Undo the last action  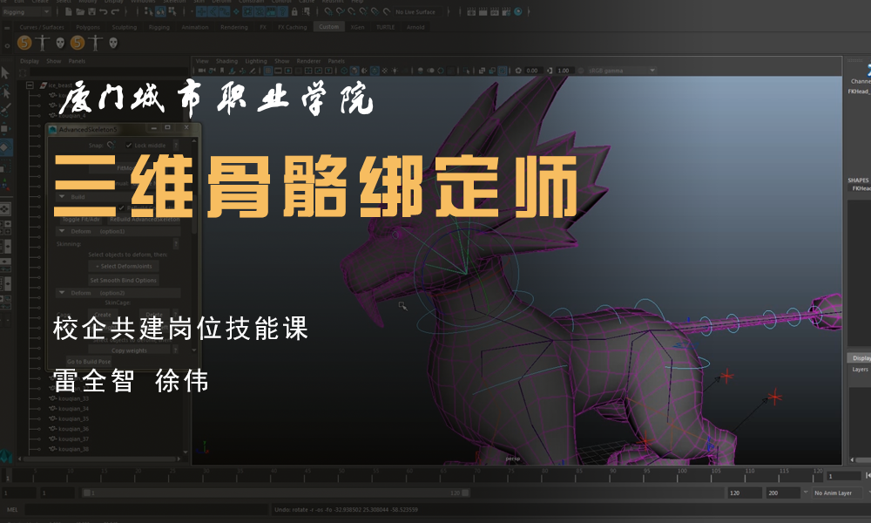tap(104, 11)
